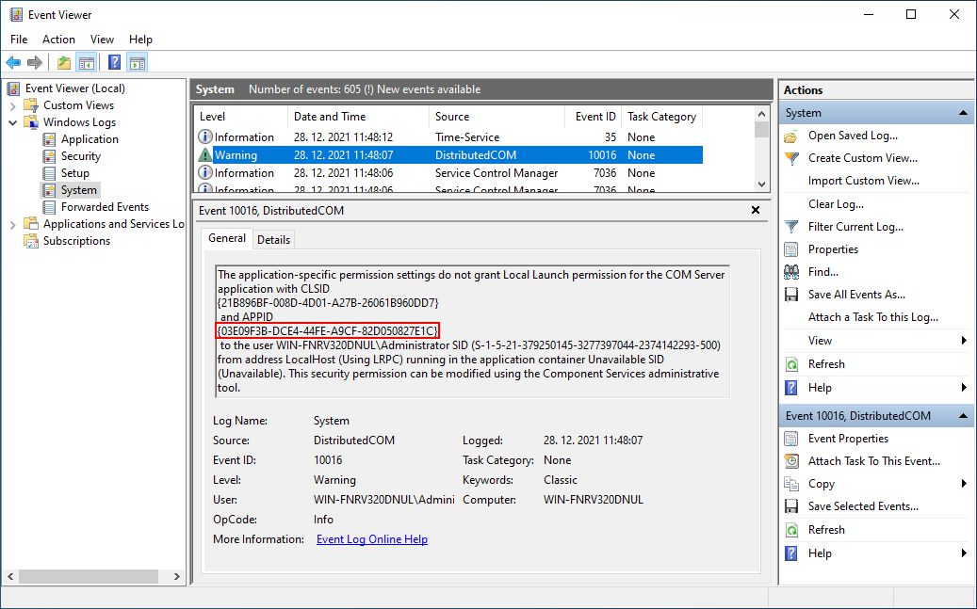Click tree pane horizontal scrollbar right arrow

pos(176,577)
